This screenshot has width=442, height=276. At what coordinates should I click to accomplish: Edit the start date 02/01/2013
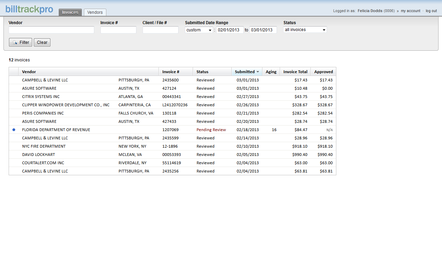[230, 30]
